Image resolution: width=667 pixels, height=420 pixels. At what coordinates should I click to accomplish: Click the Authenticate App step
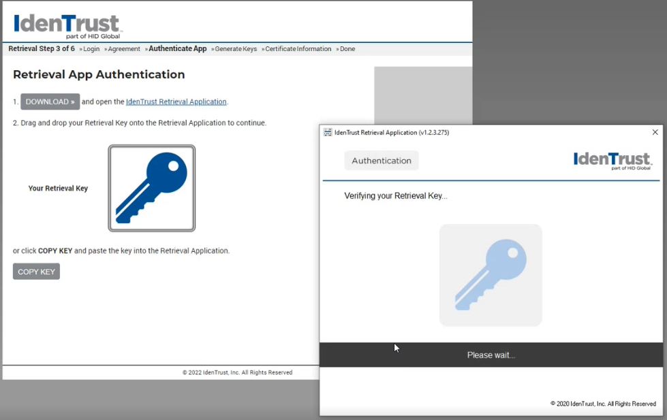(177, 49)
